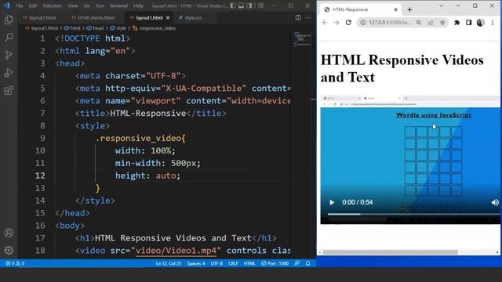Open the Search view in activity bar
The width and height of the screenshot is (502, 282).
click(9, 38)
